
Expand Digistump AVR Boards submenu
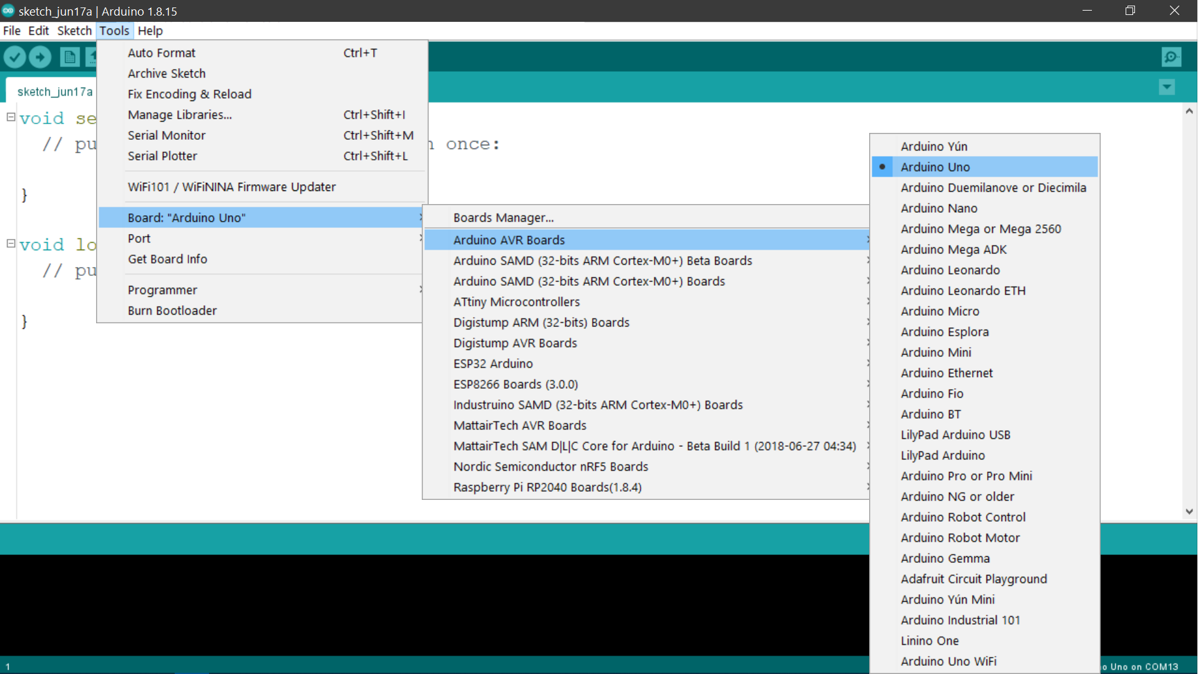click(x=647, y=343)
